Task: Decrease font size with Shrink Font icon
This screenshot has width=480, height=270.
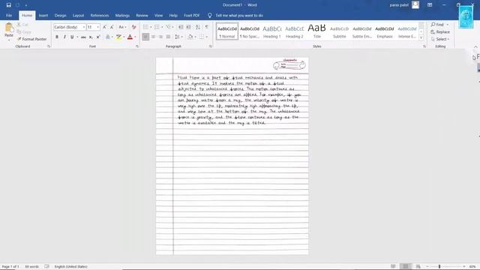Action: (112, 27)
